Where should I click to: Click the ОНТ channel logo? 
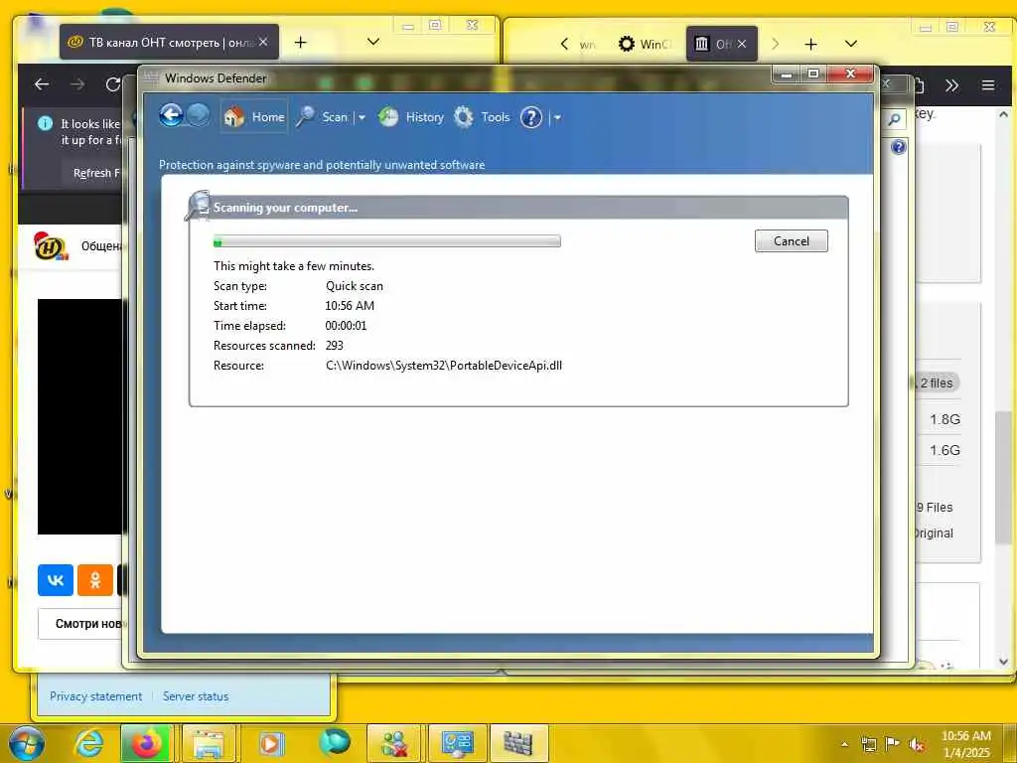[51, 246]
